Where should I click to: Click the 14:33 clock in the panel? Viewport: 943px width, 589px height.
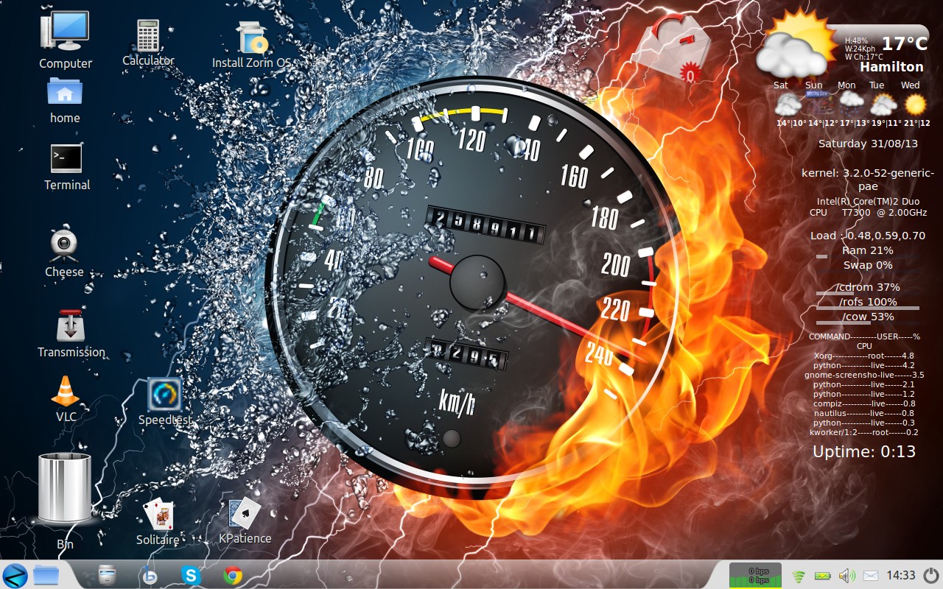pos(900,576)
